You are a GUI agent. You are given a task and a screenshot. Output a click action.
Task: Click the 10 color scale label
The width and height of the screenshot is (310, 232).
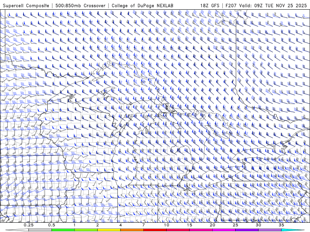point(167,225)
